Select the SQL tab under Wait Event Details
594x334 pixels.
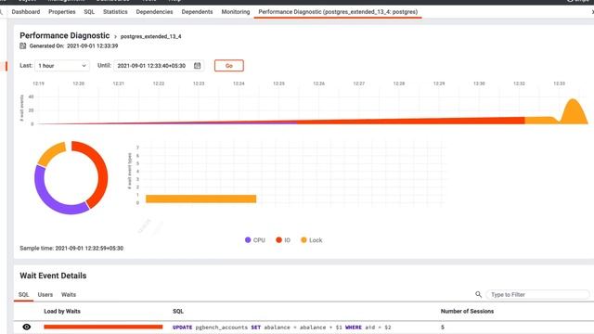[23, 294]
